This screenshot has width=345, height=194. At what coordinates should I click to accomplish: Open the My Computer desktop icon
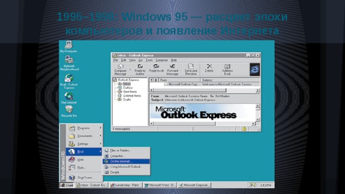[68, 47]
